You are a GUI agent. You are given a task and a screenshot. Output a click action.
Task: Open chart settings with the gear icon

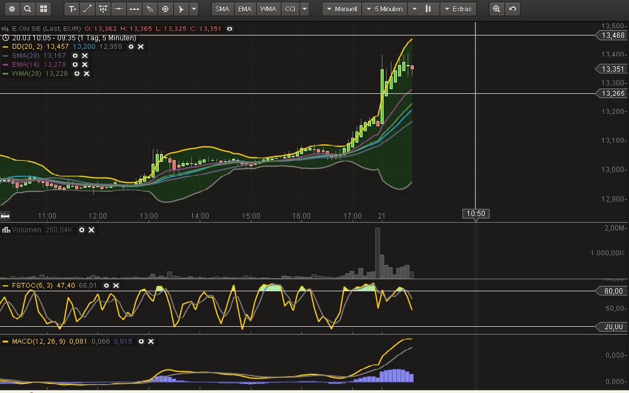point(11,9)
